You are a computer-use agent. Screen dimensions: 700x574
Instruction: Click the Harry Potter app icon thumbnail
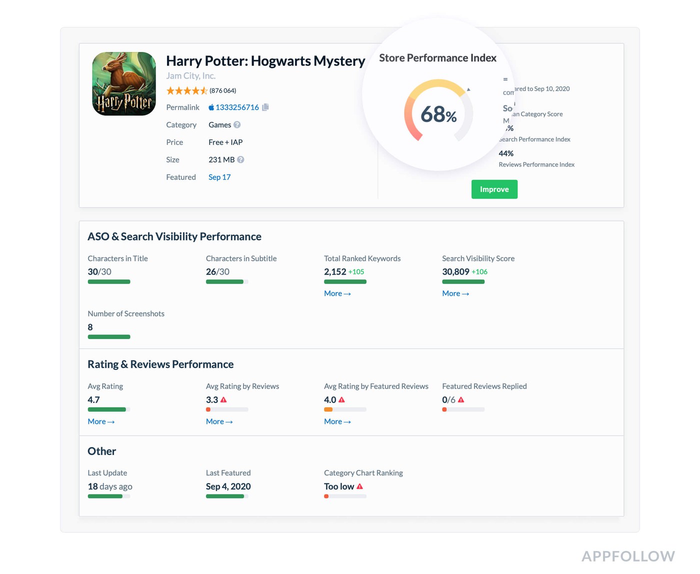pos(124,83)
